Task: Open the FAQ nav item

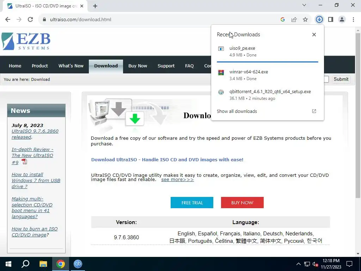Action: (x=189, y=66)
